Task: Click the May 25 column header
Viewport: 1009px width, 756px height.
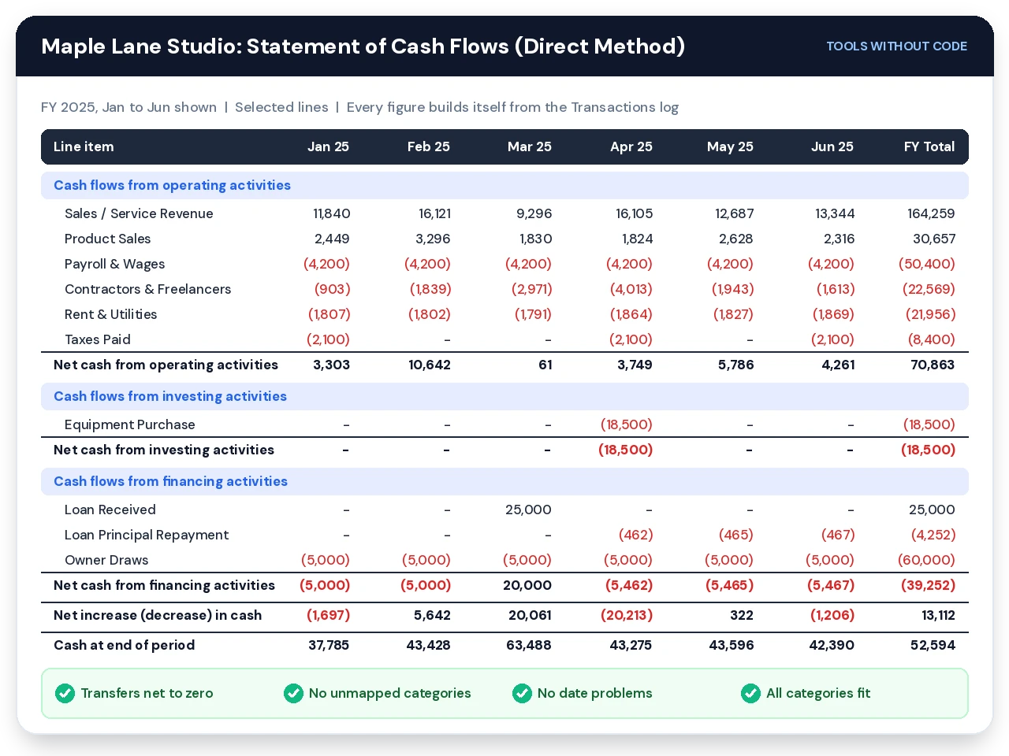Action: pyautogui.click(x=730, y=146)
